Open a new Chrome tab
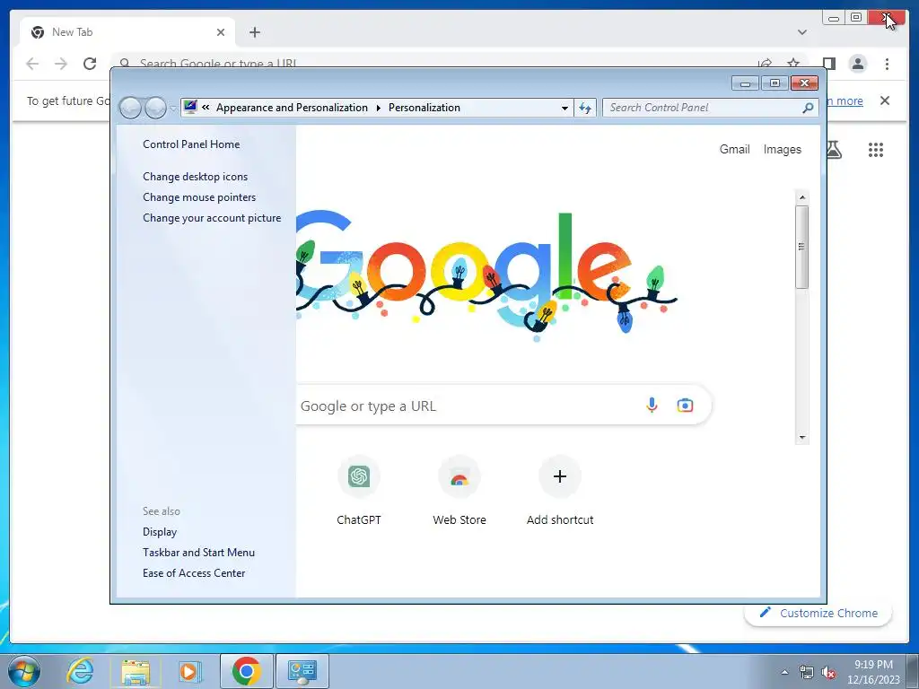The height and width of the screenshot is (689, 919). coord(254,32)
